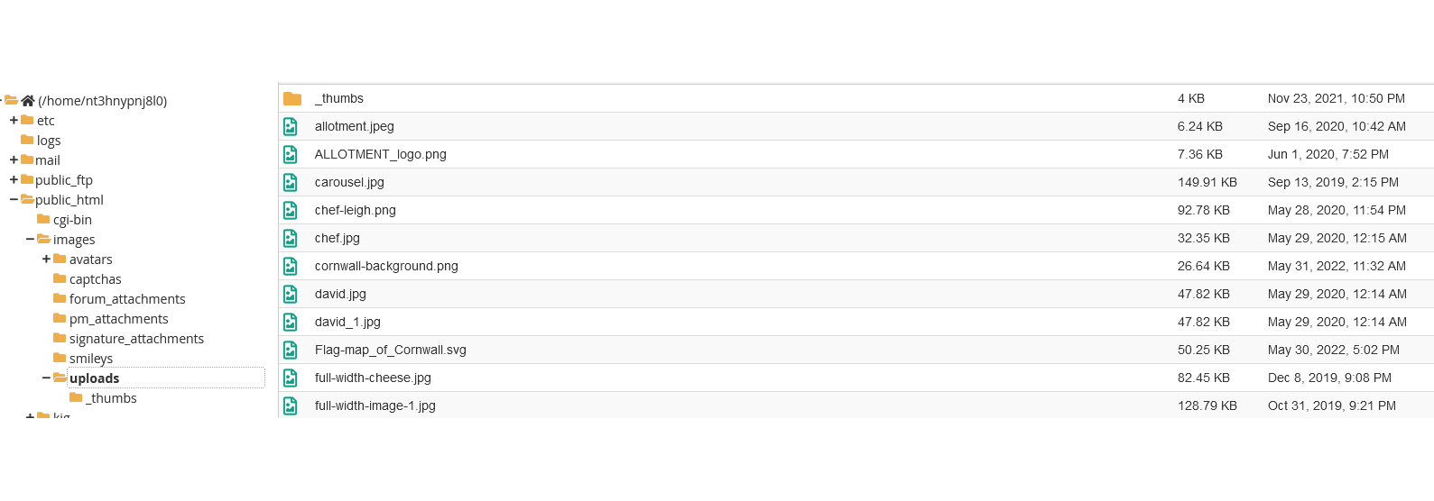This screenshot has width=1434, height=501.
Task: Select the ALLOTMENT_logo.png file name
Action: pos(380,155)
